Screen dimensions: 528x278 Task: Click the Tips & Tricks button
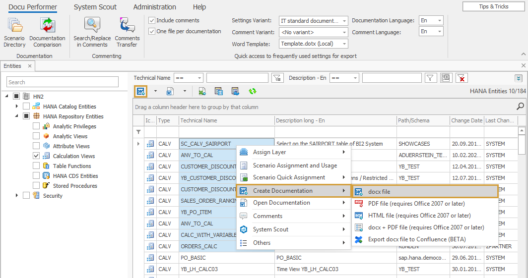(493, 6)
